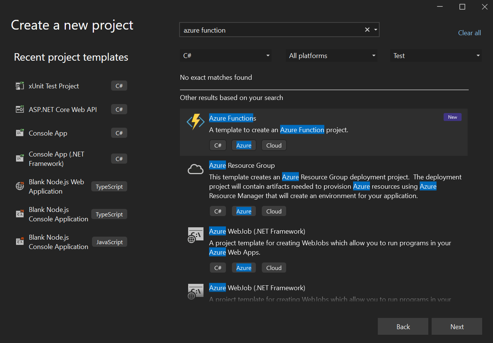Click the C# tag under first Azure WebJob

click(218, 268)
